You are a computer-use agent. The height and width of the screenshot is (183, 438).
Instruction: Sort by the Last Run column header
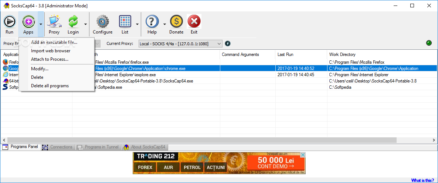[x=301, y=54]
